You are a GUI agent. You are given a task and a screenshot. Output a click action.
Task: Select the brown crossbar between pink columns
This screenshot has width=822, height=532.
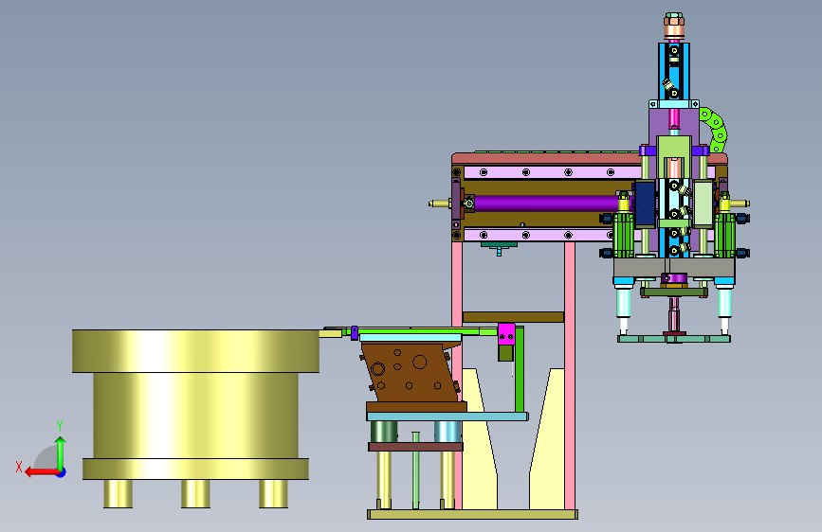[513, 317]
